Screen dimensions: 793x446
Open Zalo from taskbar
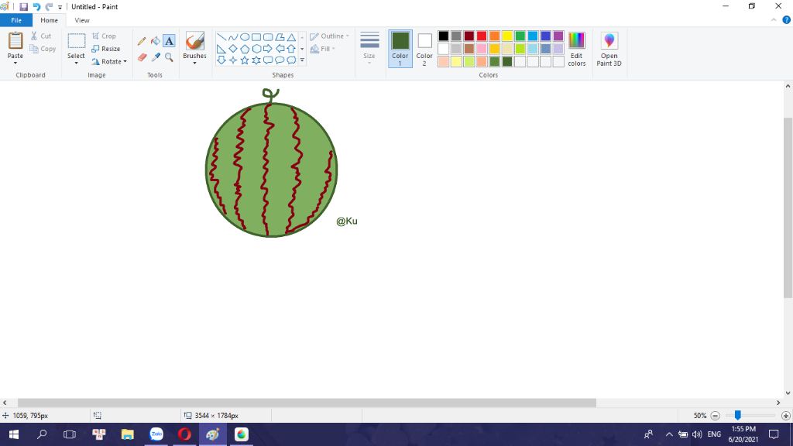[x=156, y=434]
